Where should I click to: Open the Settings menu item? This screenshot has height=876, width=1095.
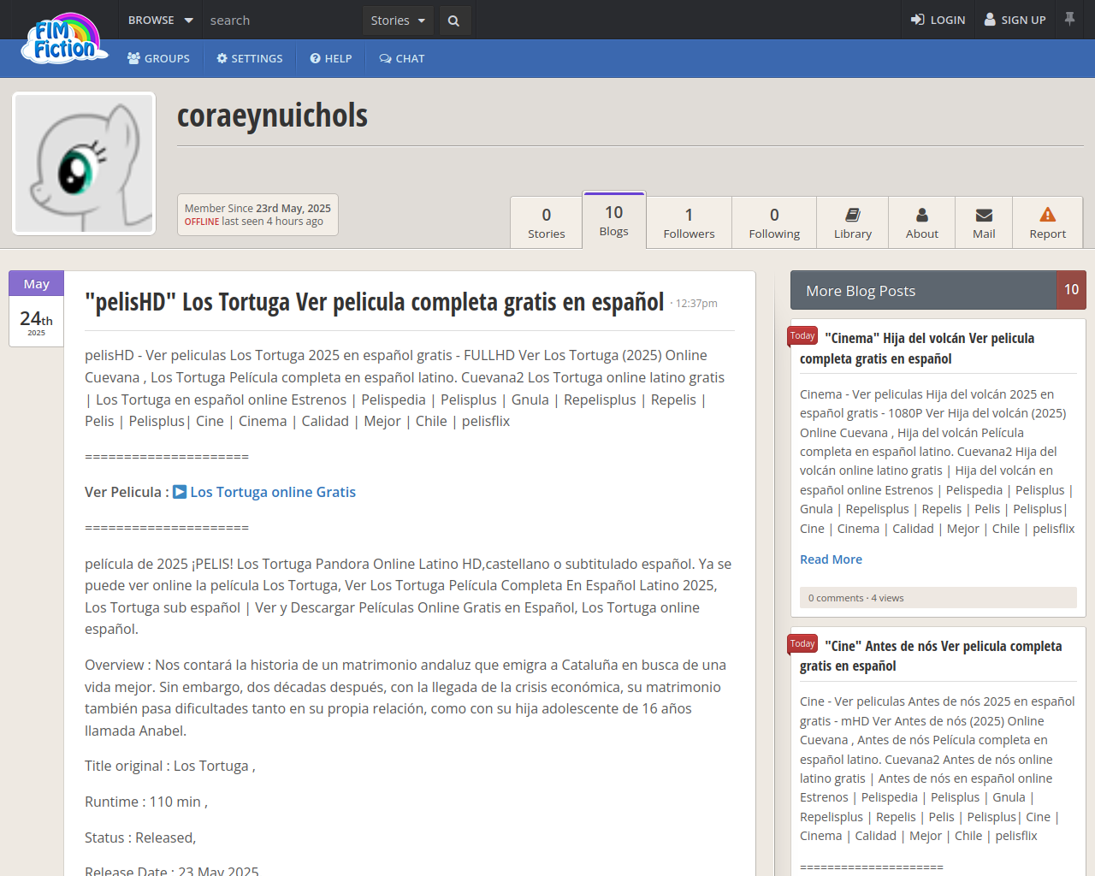249,58
